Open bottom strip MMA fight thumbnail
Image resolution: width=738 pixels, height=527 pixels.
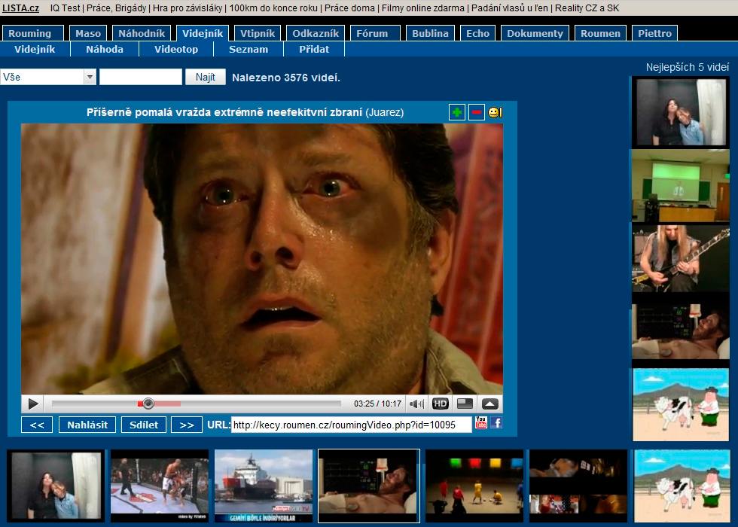160,486
